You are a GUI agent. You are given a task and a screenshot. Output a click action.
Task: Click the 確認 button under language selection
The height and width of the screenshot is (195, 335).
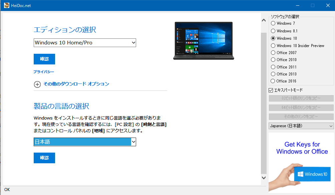pos(44,158)
